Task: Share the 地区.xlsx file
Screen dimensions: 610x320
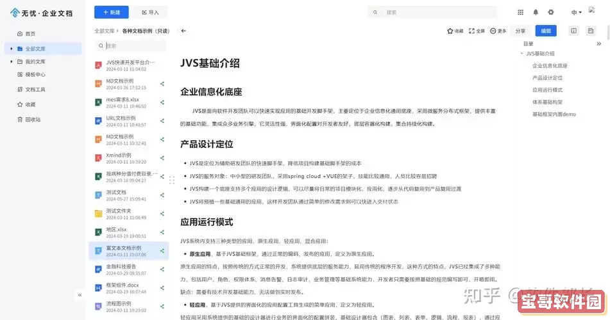Action: pyautogui.click(x=162, y=232)
